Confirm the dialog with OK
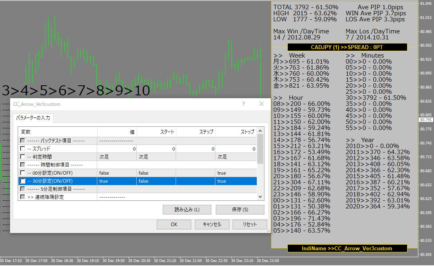Screen dimensions: 434x266 click(x=174, y=224)
